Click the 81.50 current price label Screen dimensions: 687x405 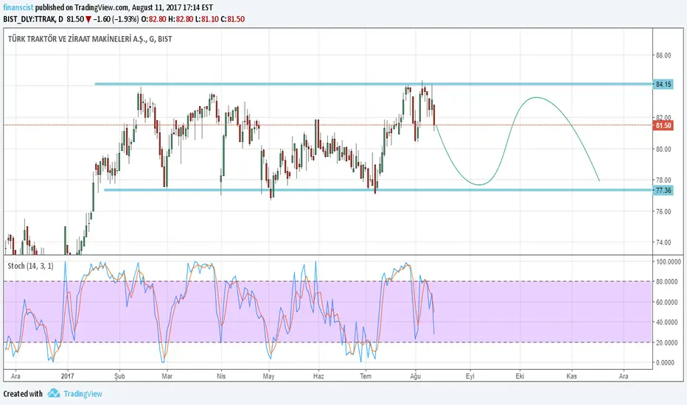click(x=663, y=125)
